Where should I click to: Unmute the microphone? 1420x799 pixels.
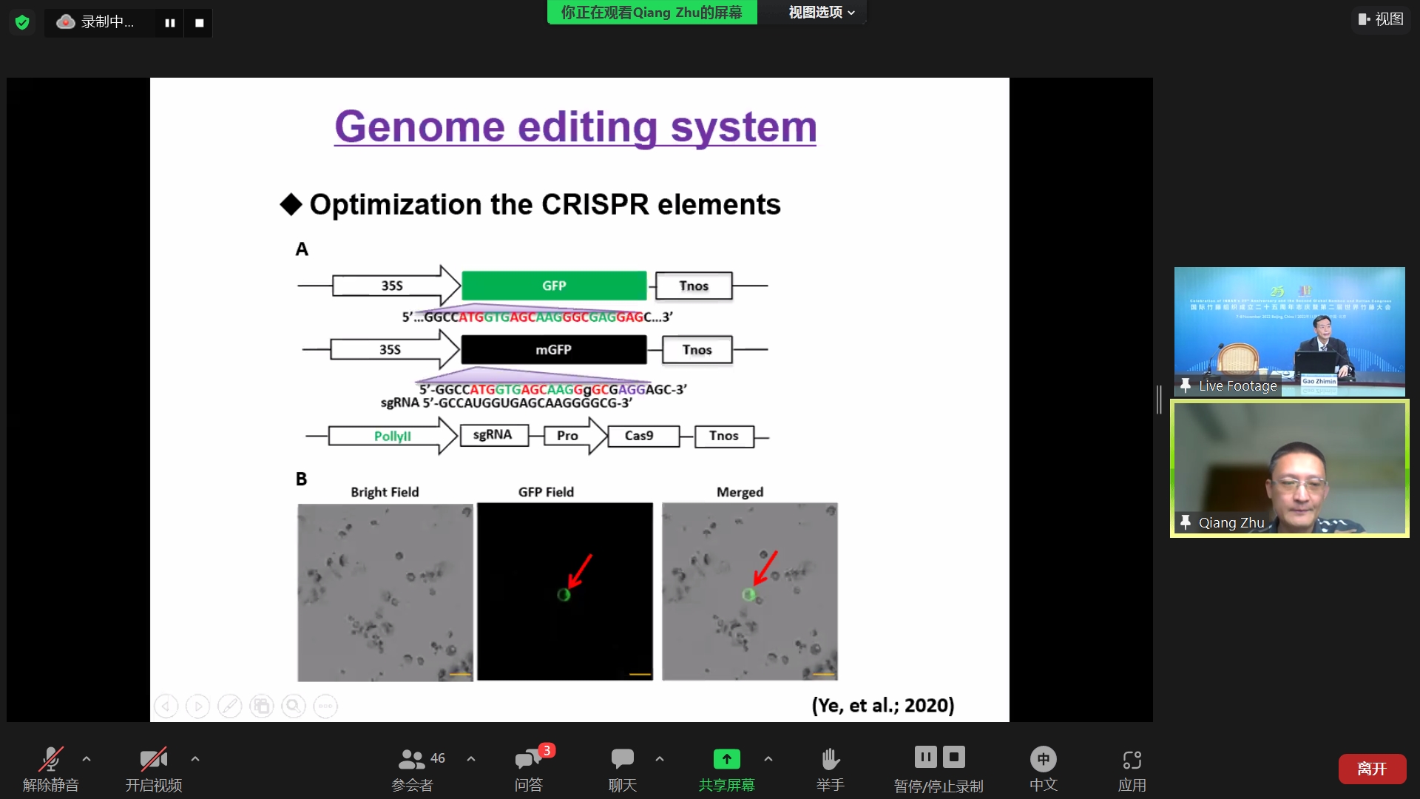point(50,768)
